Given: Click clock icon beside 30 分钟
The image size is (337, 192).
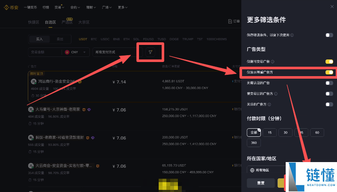Looking at the screenshot, I should 33,95.
